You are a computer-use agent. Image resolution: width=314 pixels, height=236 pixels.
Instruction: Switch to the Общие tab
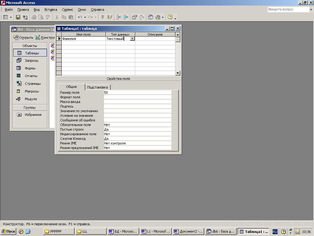click(x=71, y=87)
